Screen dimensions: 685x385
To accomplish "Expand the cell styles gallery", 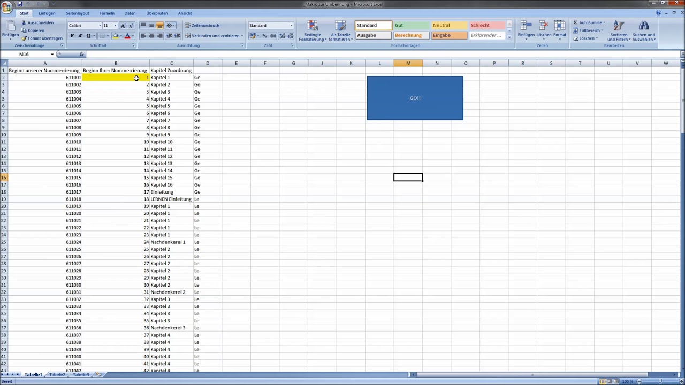I will coord(509,37).
